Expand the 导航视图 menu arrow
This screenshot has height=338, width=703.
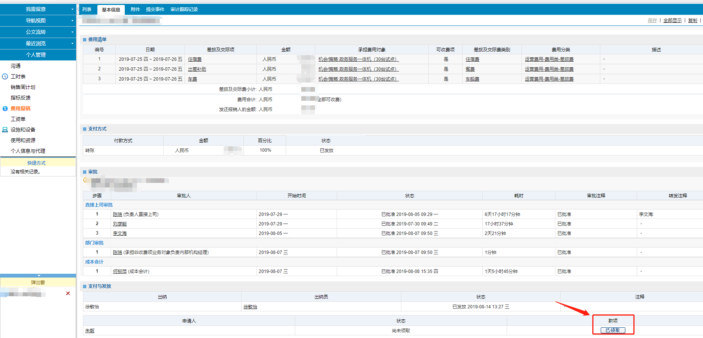click(72, 21)
